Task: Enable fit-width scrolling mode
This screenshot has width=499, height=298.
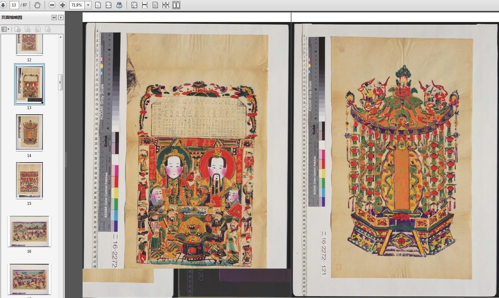Action: [x=145, y=5]
